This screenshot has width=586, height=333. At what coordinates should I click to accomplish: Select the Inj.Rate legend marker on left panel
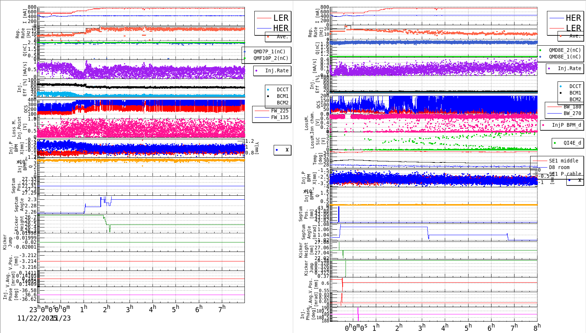coord(257,71)
